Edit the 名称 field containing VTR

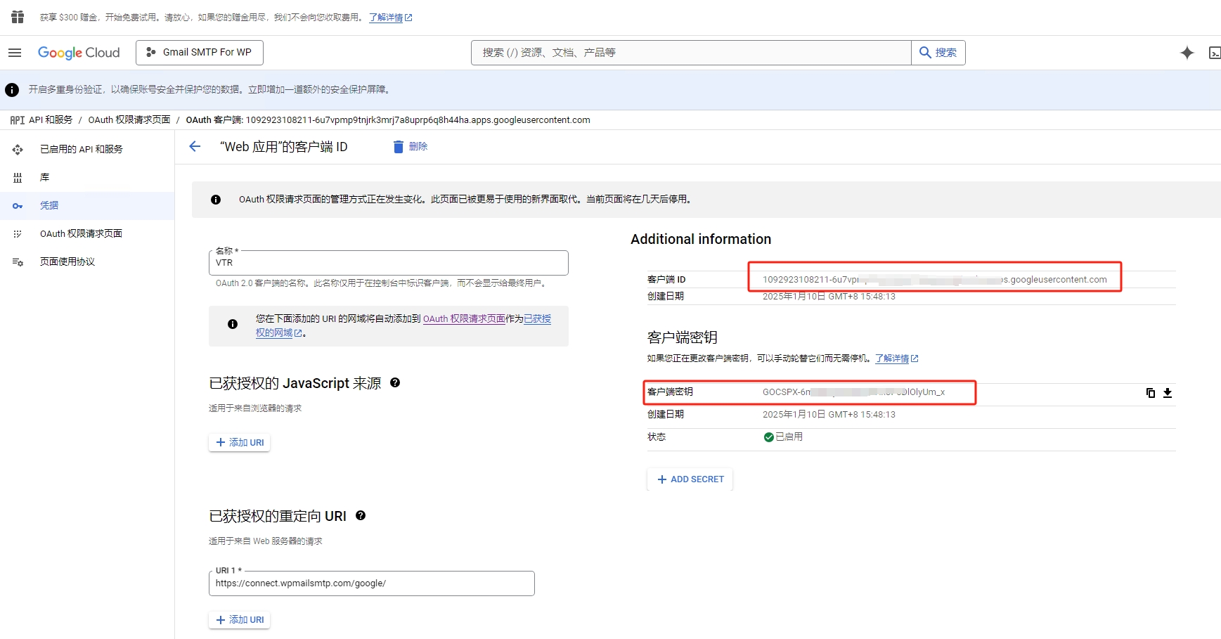pos(388,263)
